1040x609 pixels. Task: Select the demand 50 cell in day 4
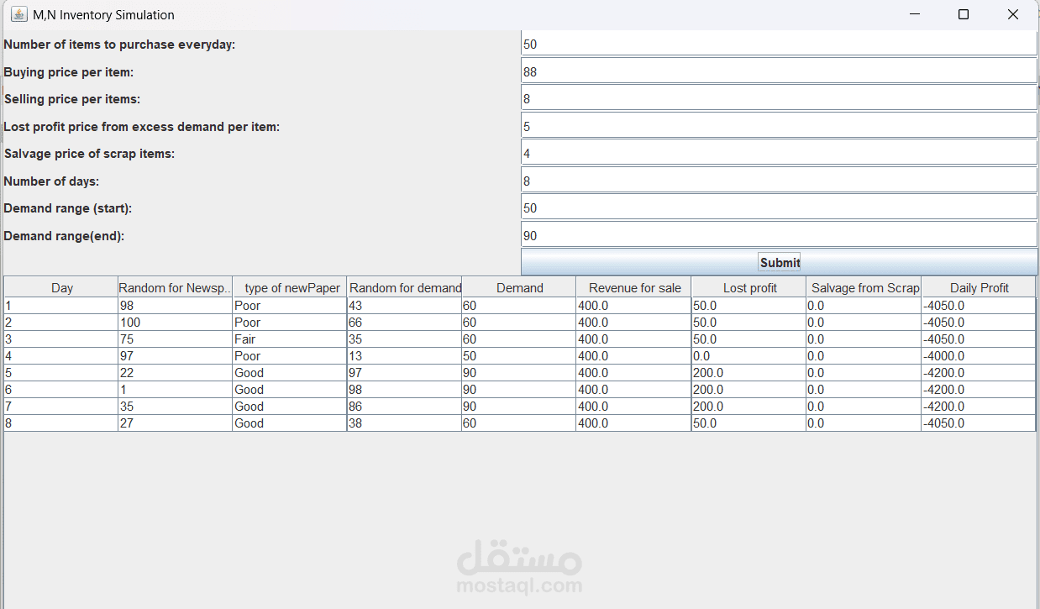519,356
